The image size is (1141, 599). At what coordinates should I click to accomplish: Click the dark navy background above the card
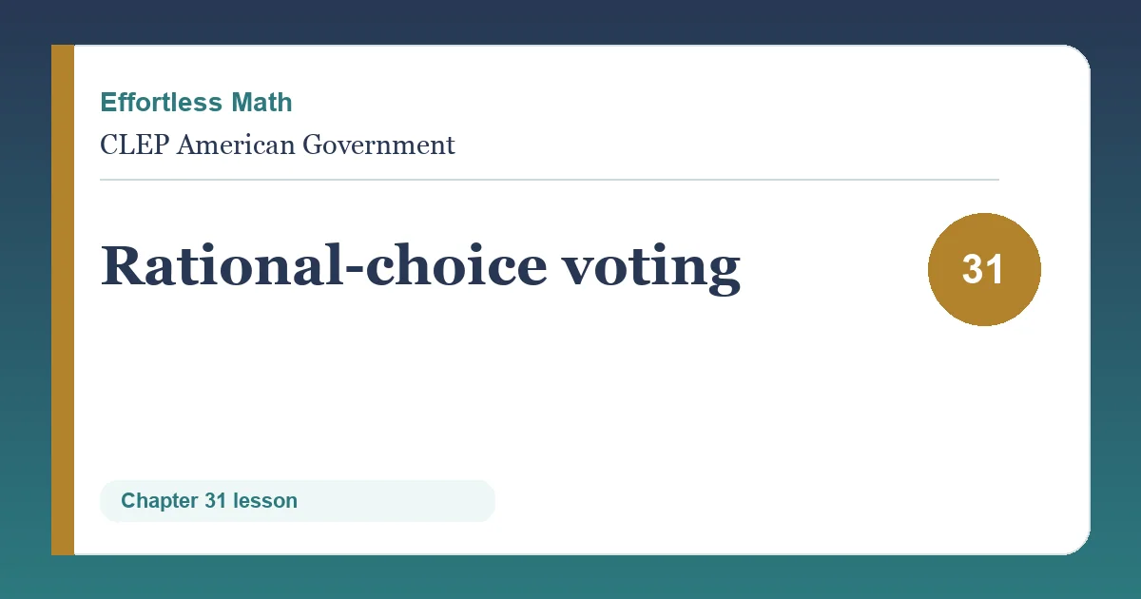click(x=570, y=21)
